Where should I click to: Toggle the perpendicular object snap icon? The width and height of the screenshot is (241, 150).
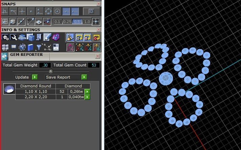click(5, 12)
